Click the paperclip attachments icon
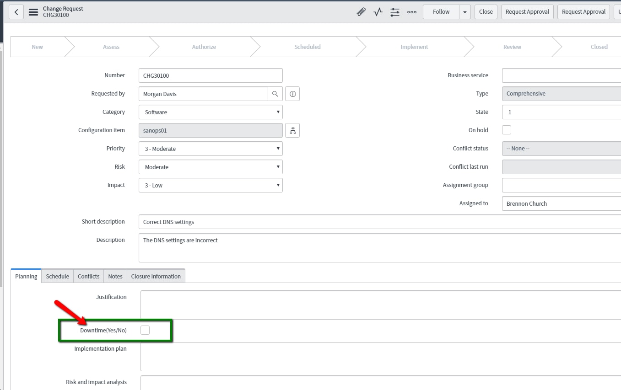 pos(361,12)
